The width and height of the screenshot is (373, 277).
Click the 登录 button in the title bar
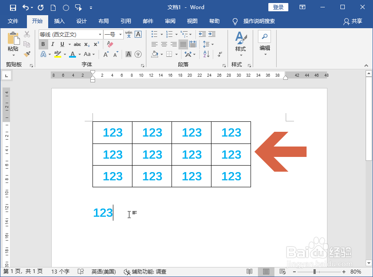pos(278,7)
